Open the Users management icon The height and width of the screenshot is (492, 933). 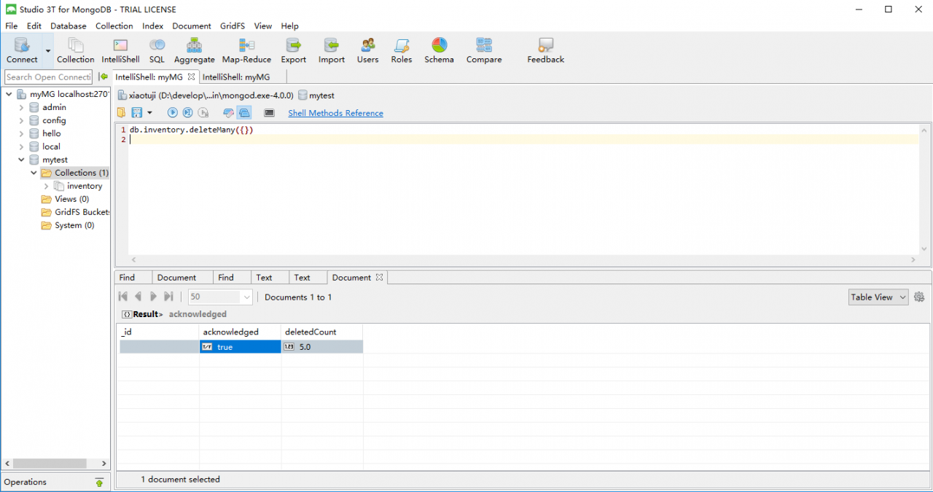click(367, 50)
